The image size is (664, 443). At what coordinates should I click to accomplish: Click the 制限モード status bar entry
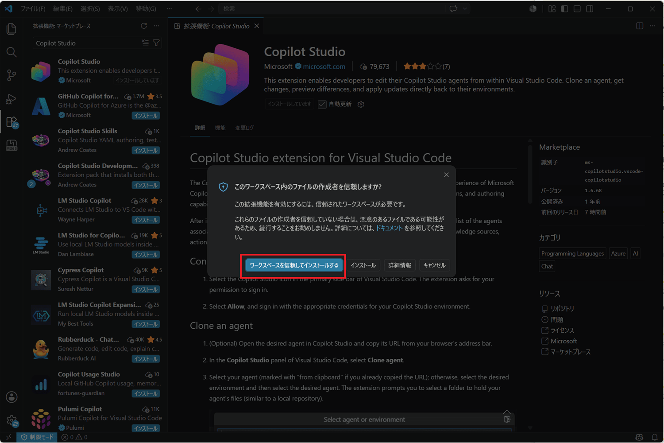click(x=37, y=437)
